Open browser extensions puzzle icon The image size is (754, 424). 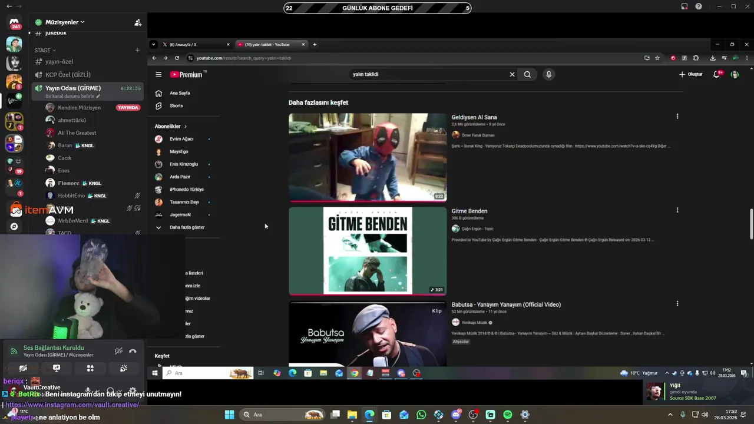pyautogui.click(x=696, y=58)
